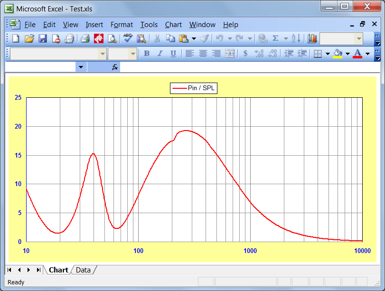Click the red PDF export icon
This screenshot has height=291, width=385.
tap(98, 38)
